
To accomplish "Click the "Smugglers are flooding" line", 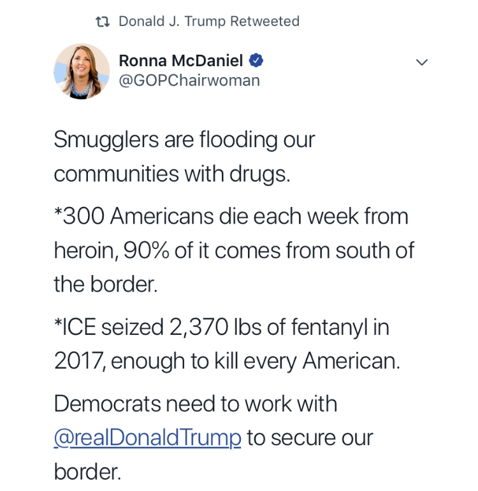I will [x=184, y=139].
